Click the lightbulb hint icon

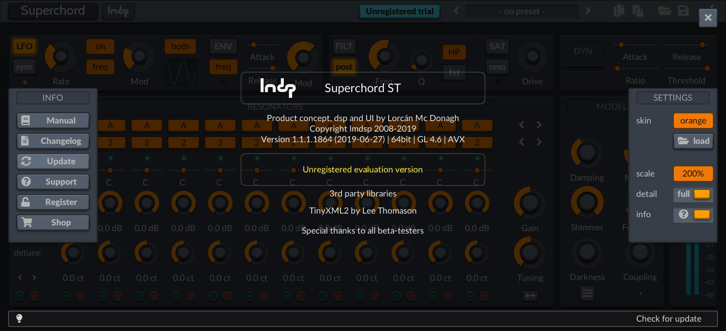point(19,318)
